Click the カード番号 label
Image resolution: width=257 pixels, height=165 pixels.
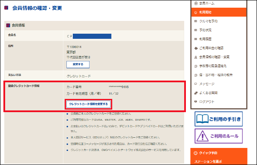click(x=74, y=87)
